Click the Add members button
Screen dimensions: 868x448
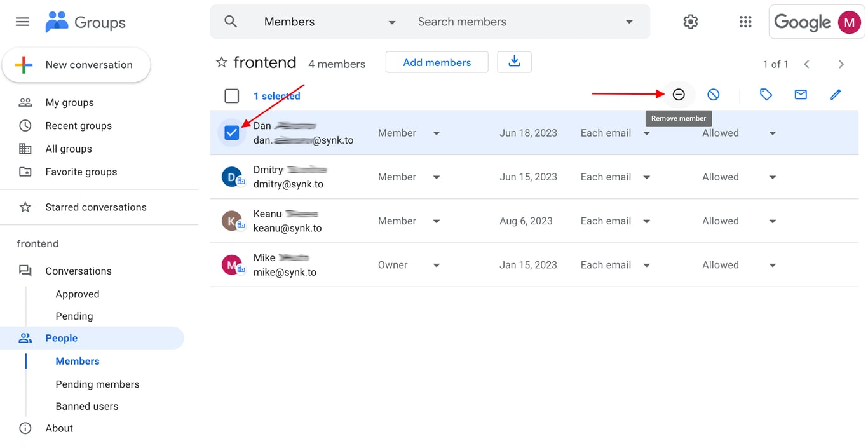click(x=437, y=62)
